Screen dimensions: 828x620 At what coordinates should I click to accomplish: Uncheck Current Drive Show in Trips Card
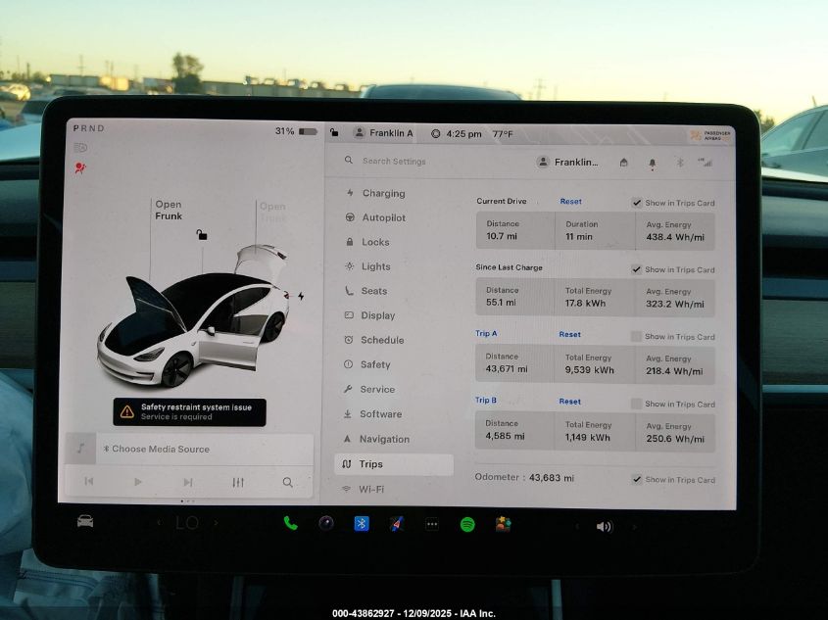pos(637,203)
